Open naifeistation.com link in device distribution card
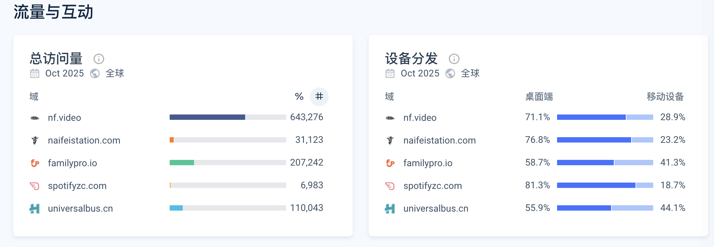The width and height of the screenshot is (714, 247). coord(439,140)
